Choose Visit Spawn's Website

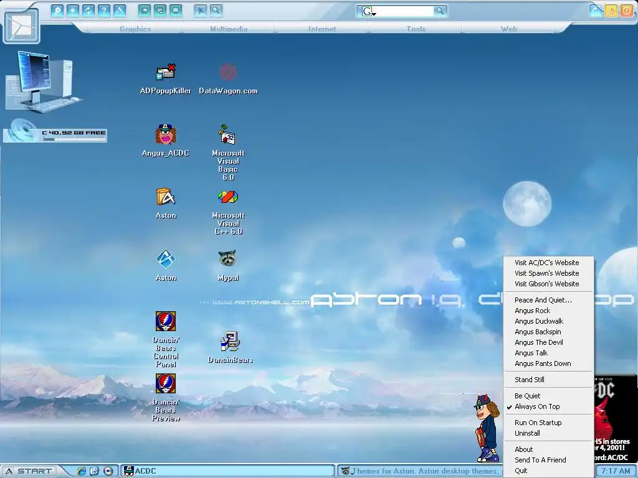(x=548, y=273)
